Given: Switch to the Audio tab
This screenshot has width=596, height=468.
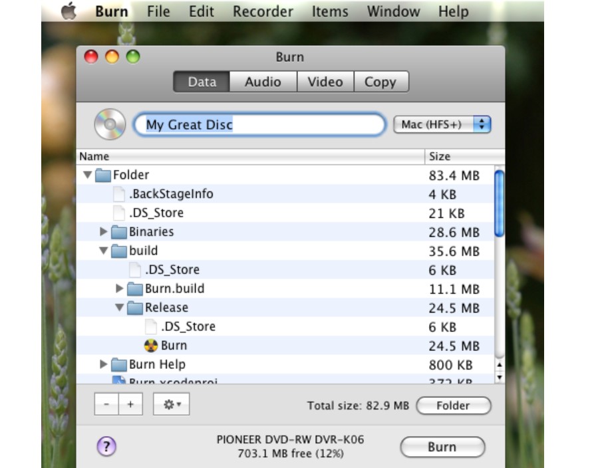Looking at the screenshot, I should click(263, 82).
